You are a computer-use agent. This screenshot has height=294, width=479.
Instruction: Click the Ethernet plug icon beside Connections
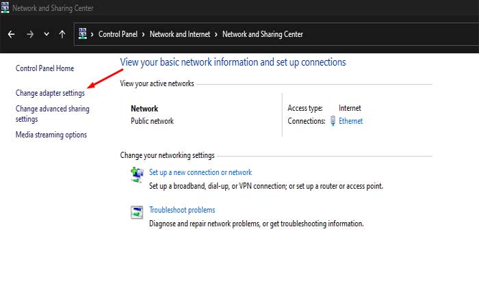pyautogui.click(x=333, y=121)
